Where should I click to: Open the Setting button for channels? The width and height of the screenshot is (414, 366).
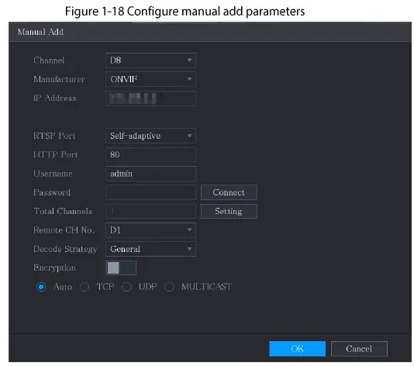[x=229, y=211]
